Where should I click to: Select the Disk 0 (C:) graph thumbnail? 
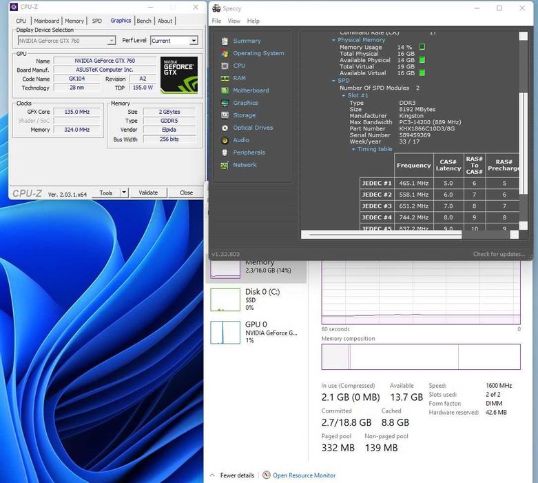tap(225, 299)
